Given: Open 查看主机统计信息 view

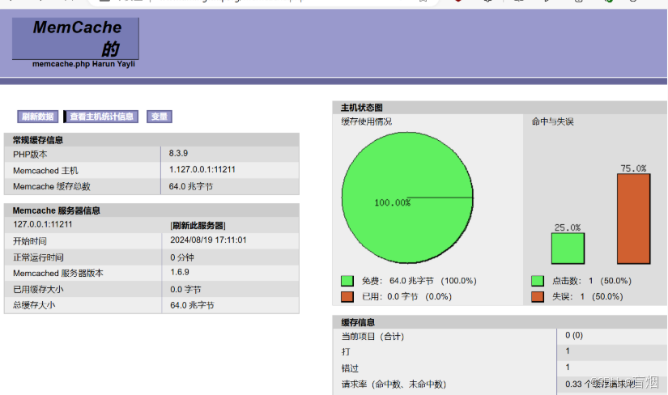Looking at the screenshot, I should coord(101,117).
